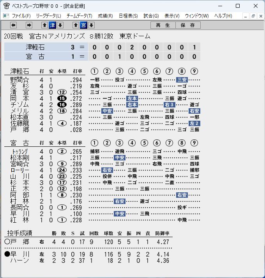
Task: Click down arrow beside 津 team button
Action: [x=60, y=25]
